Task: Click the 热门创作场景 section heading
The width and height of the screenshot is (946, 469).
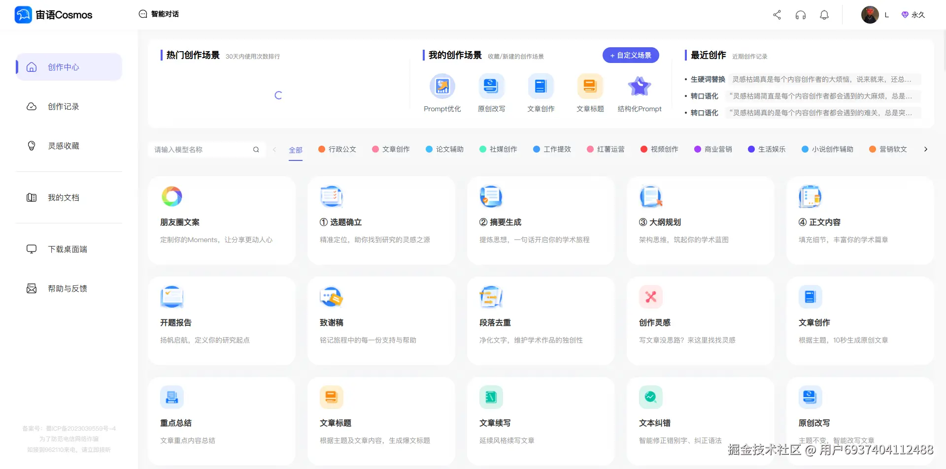Action: (193, 55)
